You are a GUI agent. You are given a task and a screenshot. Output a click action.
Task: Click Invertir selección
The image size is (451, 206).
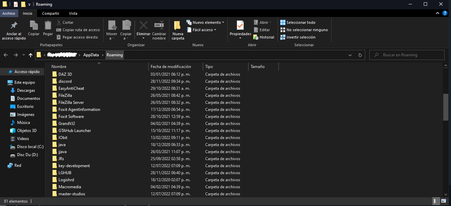[x=298, y=37]
